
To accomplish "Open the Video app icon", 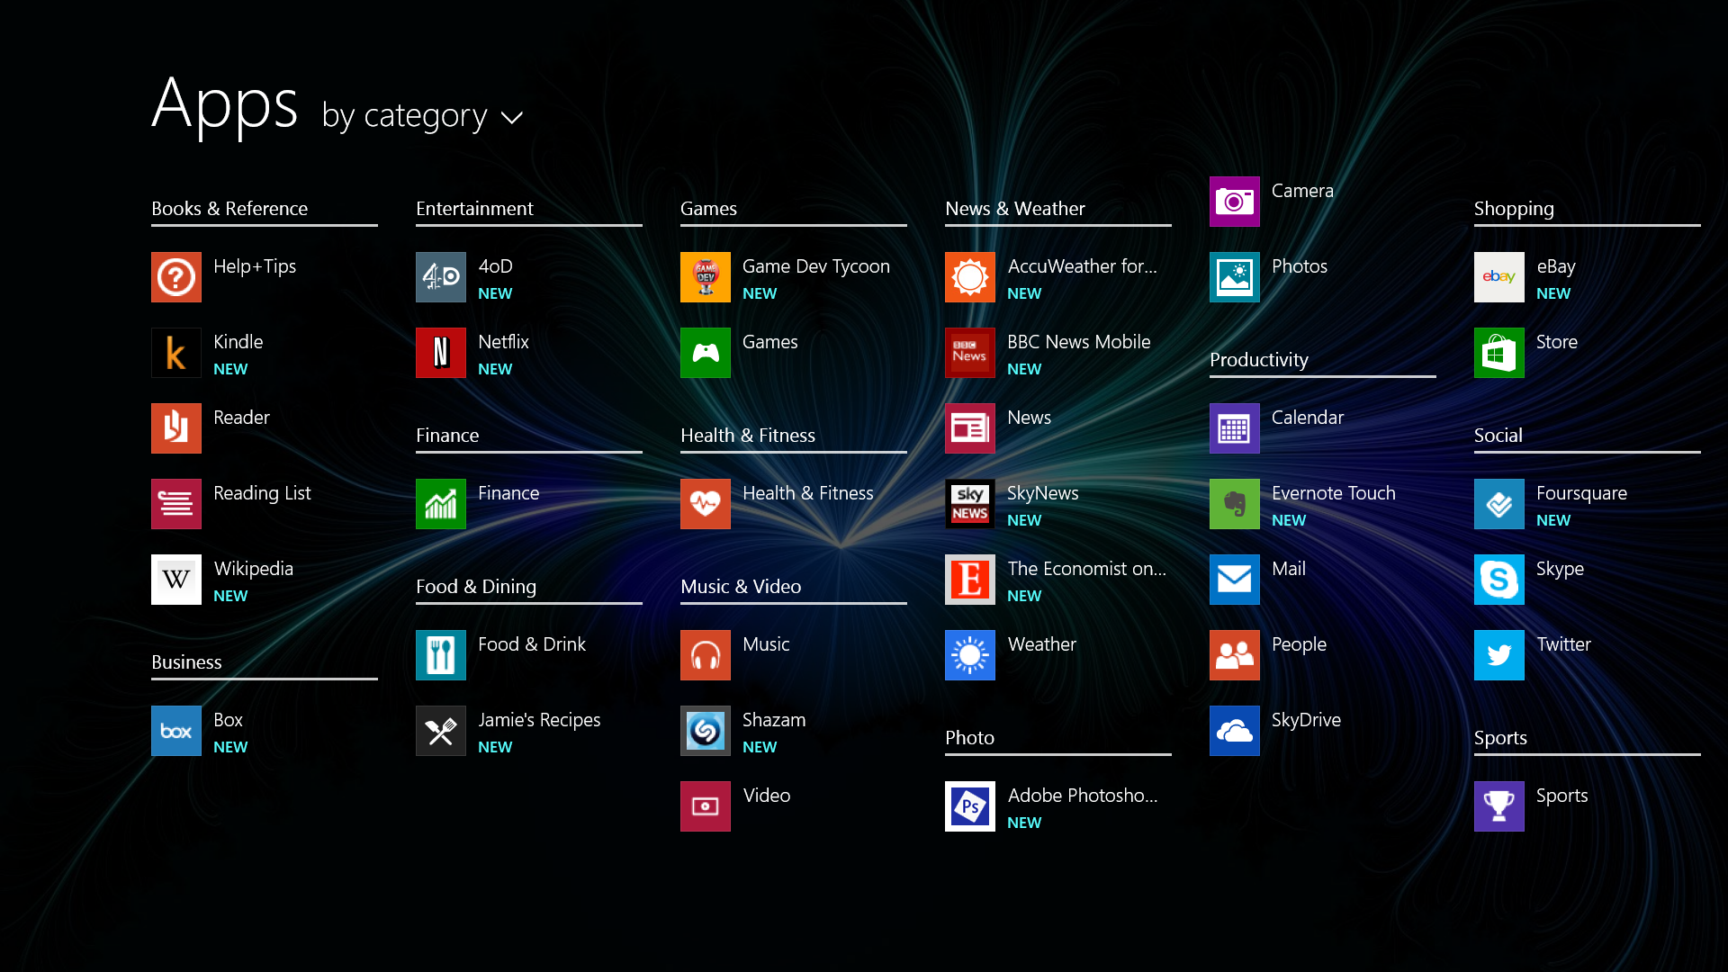I will [706, 806].
